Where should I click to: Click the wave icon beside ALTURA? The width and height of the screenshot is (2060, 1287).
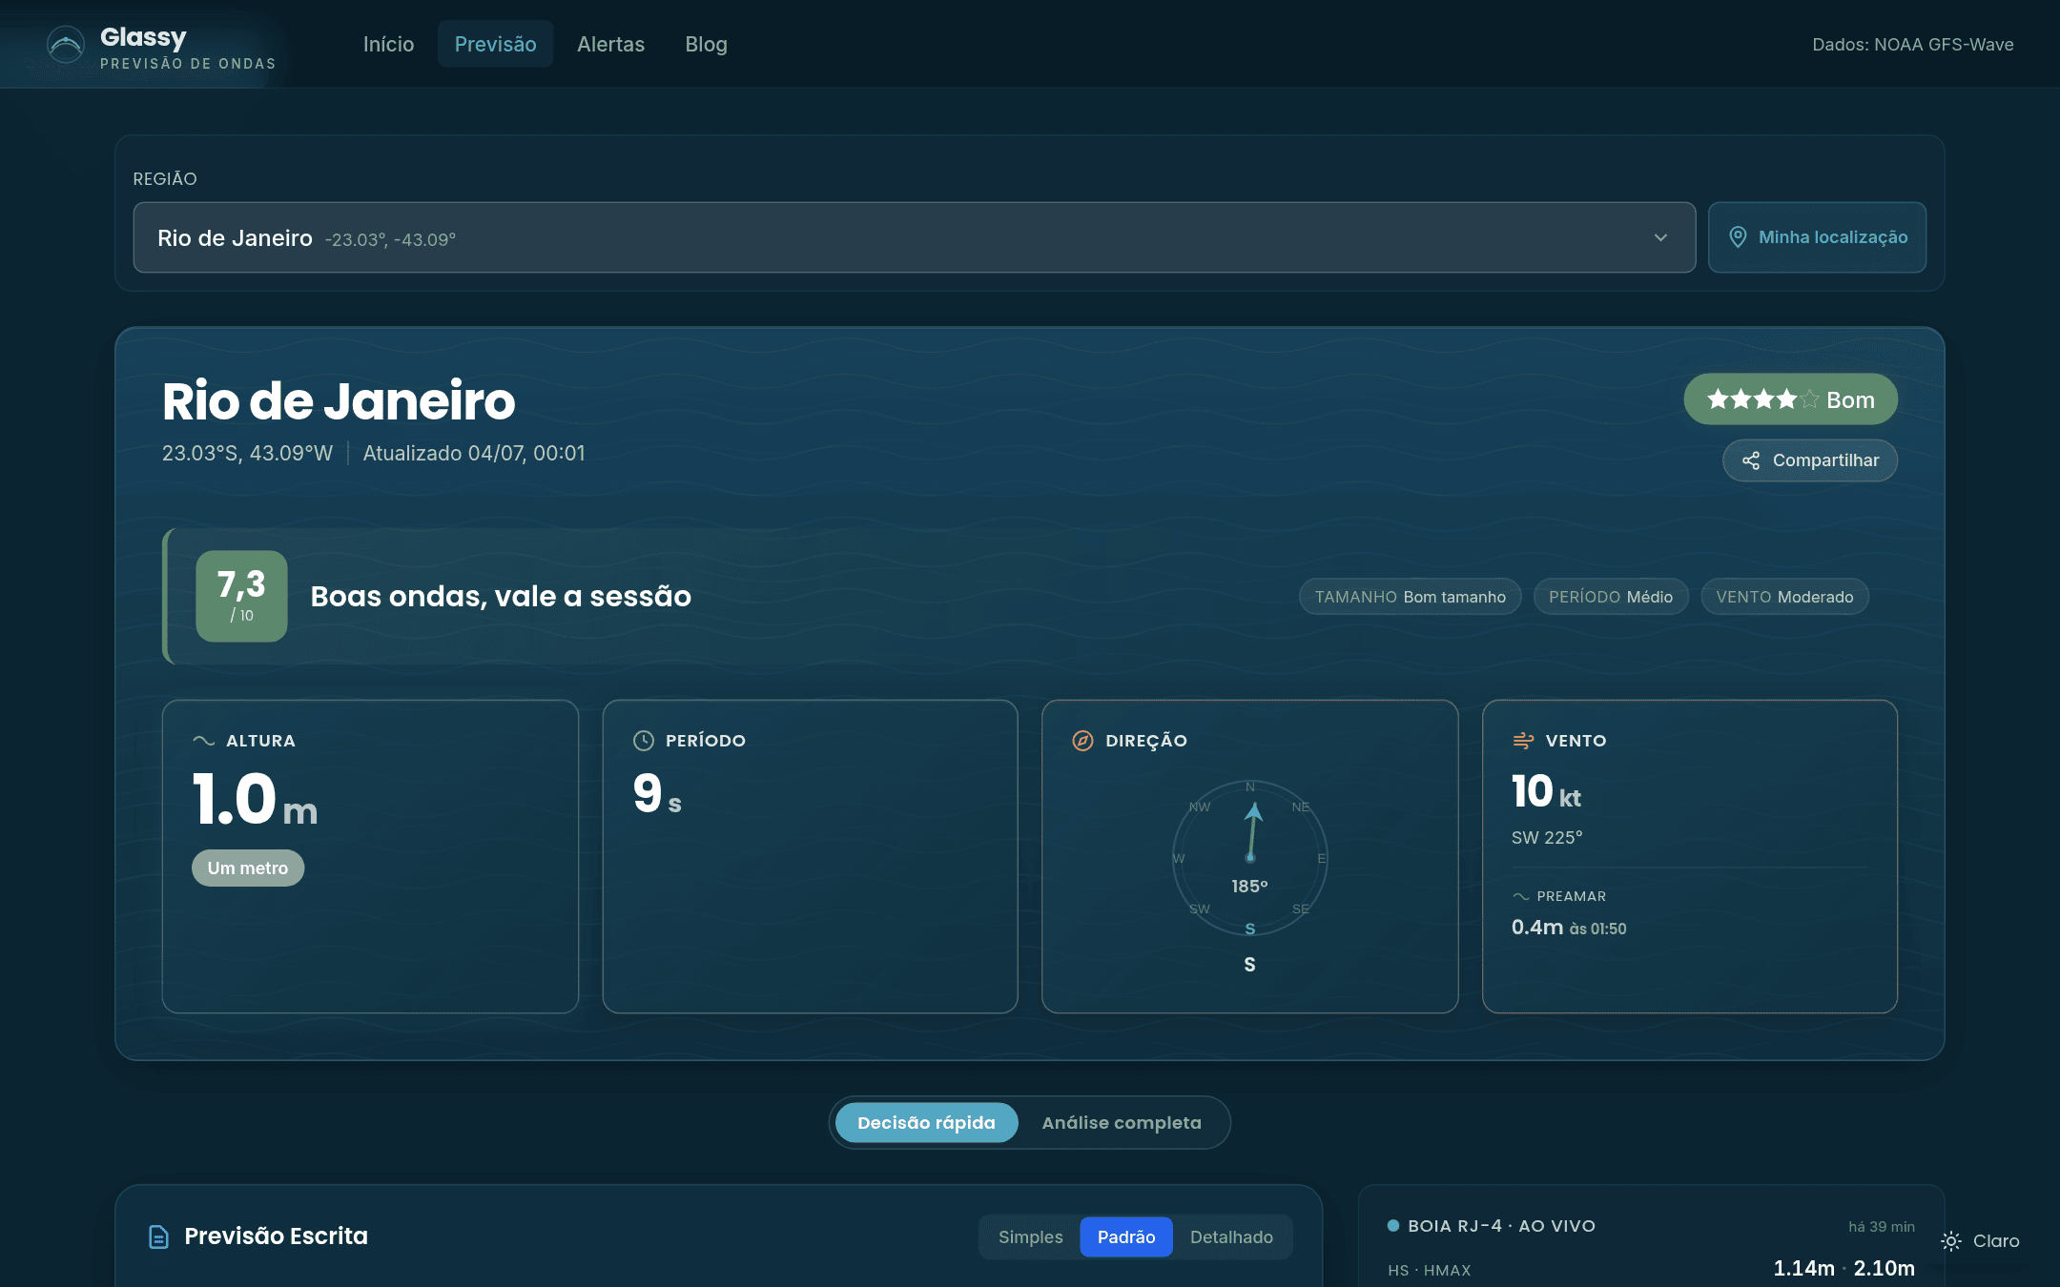tap(203, 741)
